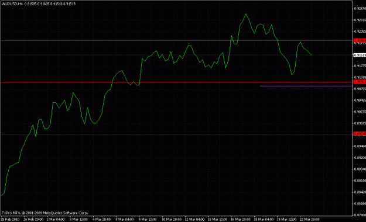Click the current price label 0.91519
The width and height of the screenshot is (366, 222).
pyautogui.click(x=360, y=56)
